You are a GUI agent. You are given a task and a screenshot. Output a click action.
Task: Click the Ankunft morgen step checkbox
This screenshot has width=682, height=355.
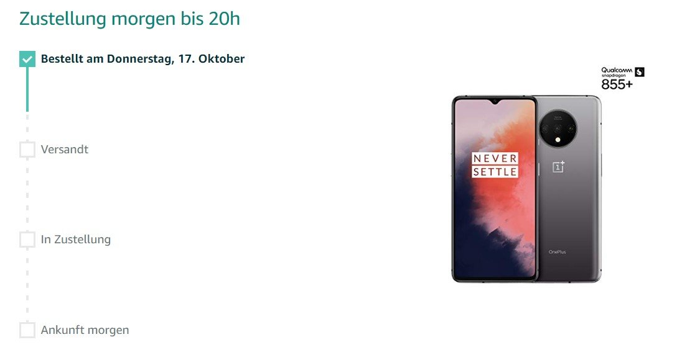(x=27, y=330)
